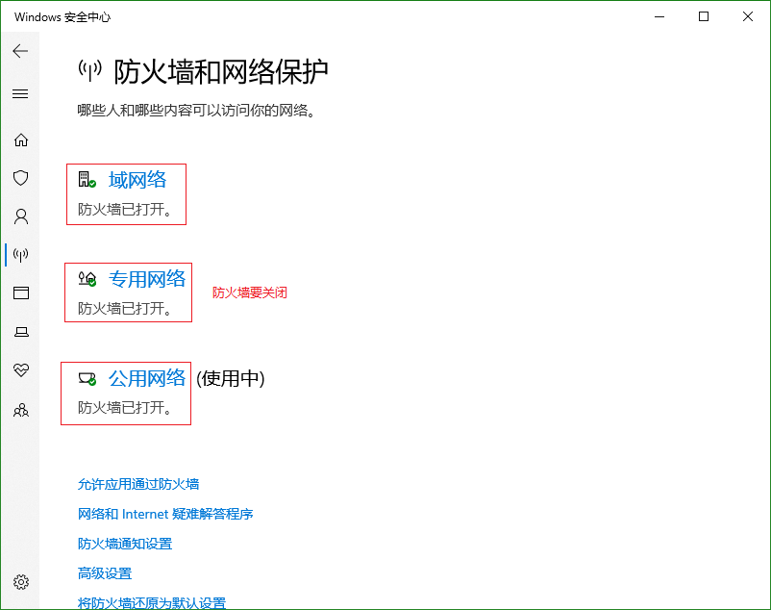Open 网络和 Internet 疑难解答程序 link

click(165, 514)
